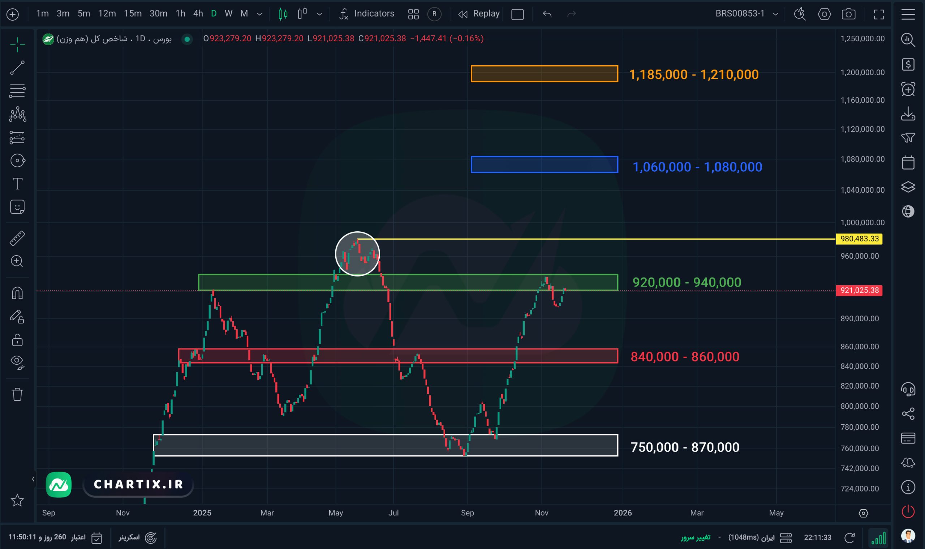The height and width of the screenshot is (549, 925).
Task: Expand the timeframe list dropdown arrow
Action: (260, 14)
